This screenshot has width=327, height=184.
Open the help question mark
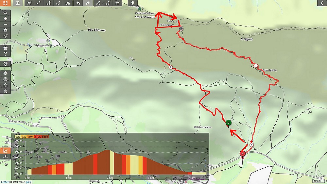tap(6, 54)
